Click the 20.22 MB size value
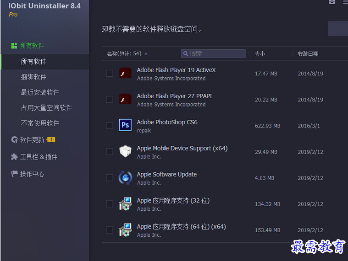 (x=266, y=100)
